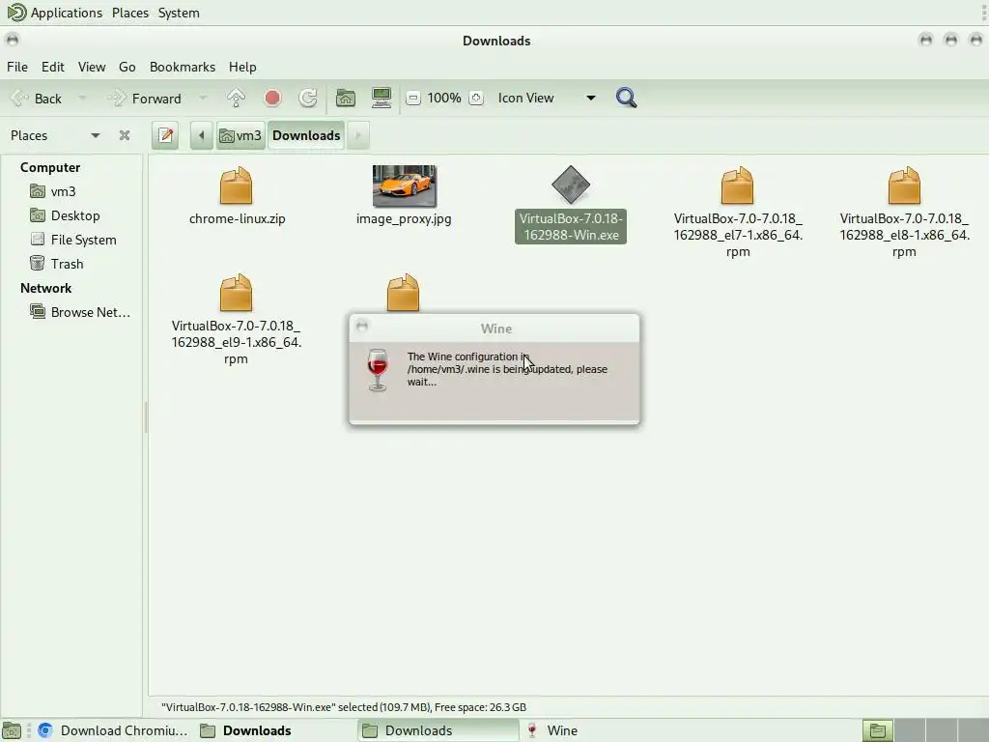Close the Places side pane
This screenshot has width=989, height=742.
click(125, 135)
